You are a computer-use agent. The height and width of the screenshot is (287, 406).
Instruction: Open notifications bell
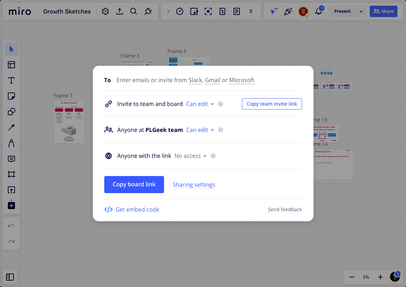point(318,11)
